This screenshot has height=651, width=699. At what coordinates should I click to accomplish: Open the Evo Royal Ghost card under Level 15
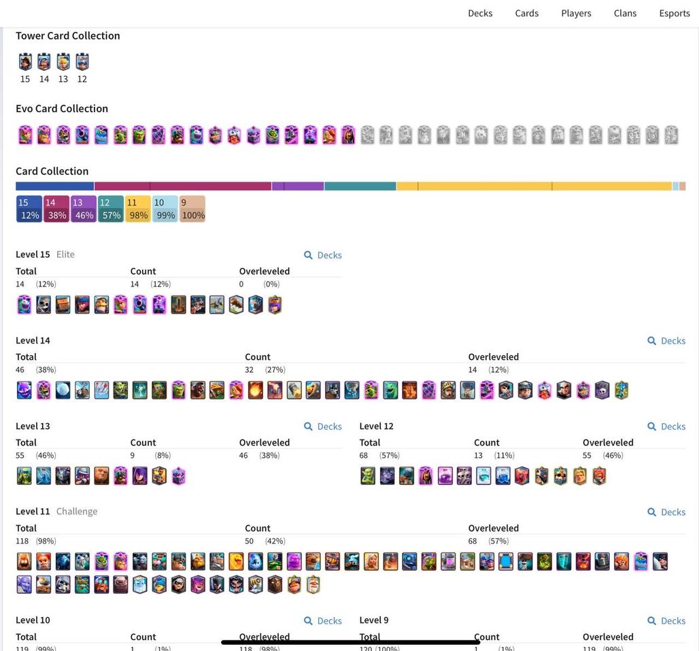(x=24, y=305)
